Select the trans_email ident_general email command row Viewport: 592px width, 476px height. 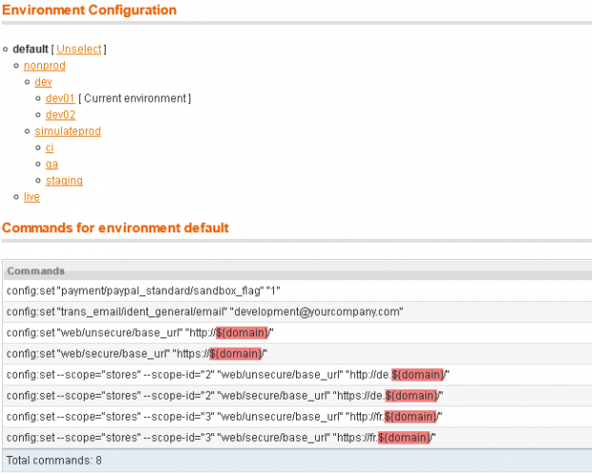pos(297,311)
